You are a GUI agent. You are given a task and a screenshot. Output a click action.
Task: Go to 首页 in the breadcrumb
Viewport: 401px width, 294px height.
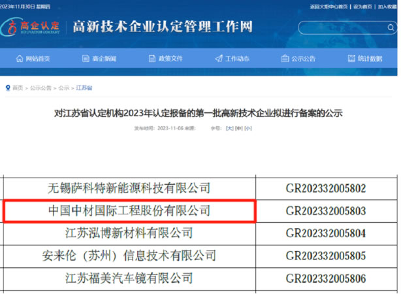tap(17, 88)
